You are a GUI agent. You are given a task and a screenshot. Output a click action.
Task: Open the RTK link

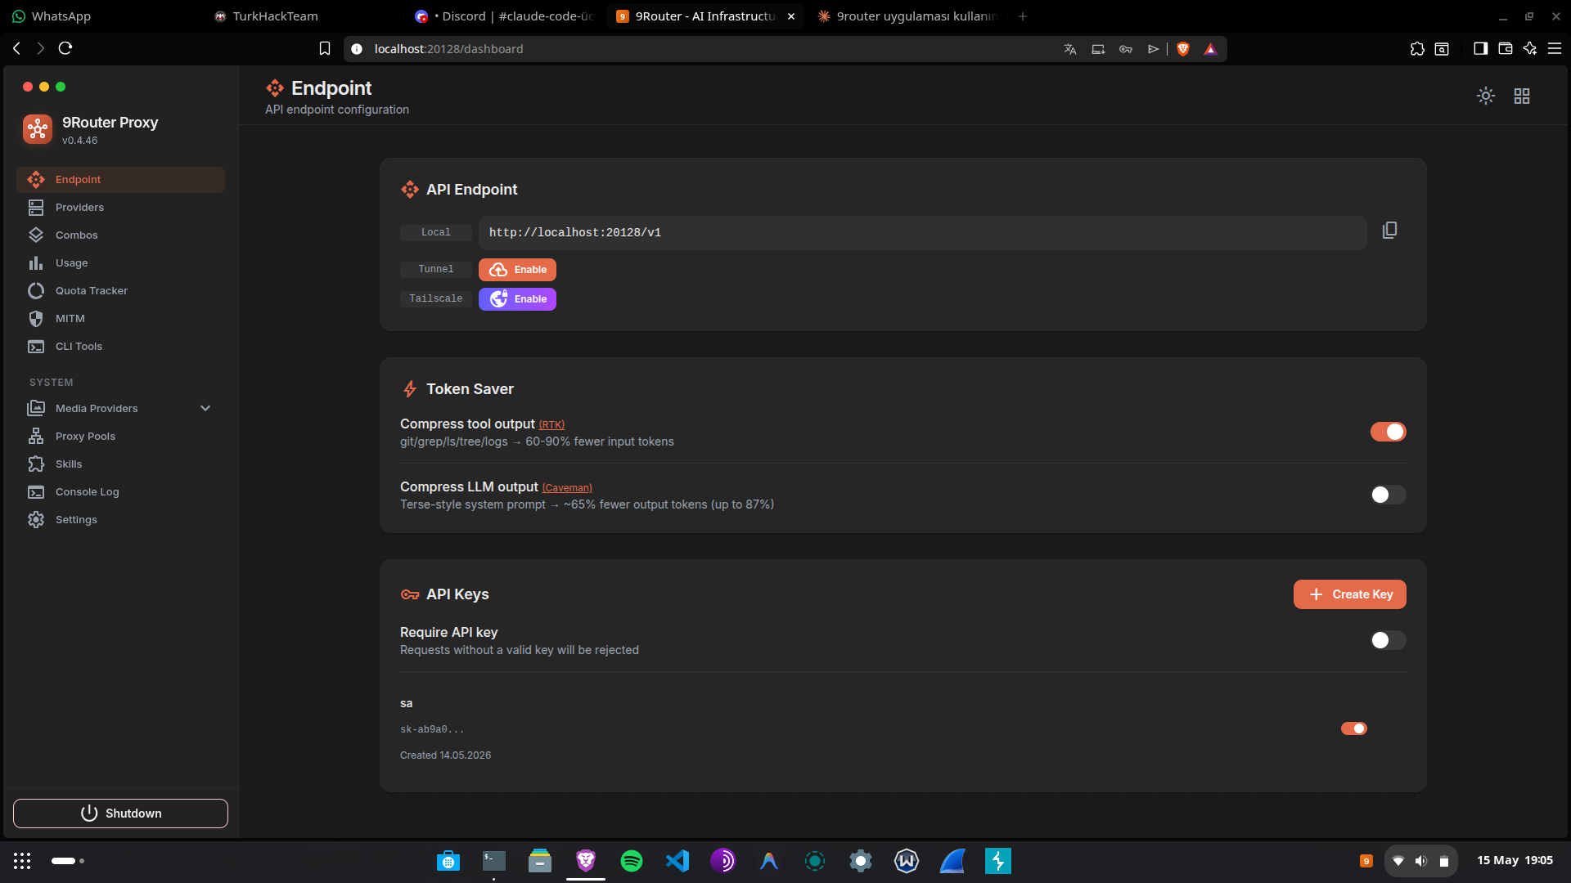click(x=551, y=425)
